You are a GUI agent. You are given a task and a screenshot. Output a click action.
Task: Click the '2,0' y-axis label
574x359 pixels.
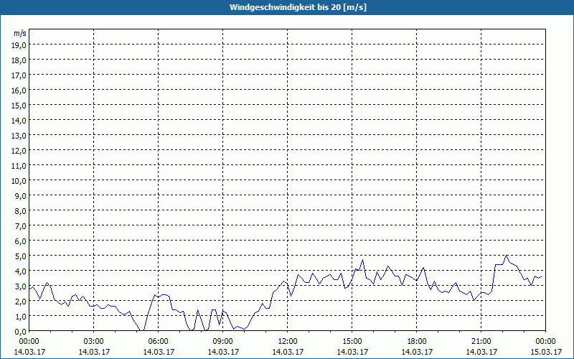22,301
